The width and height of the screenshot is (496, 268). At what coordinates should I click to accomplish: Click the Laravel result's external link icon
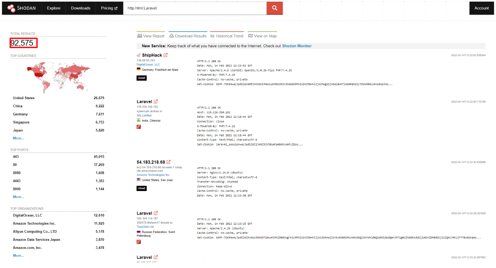[156, 101]
